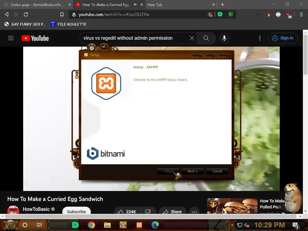Subscribe to the HowToBasic channel

click(76, 211)
